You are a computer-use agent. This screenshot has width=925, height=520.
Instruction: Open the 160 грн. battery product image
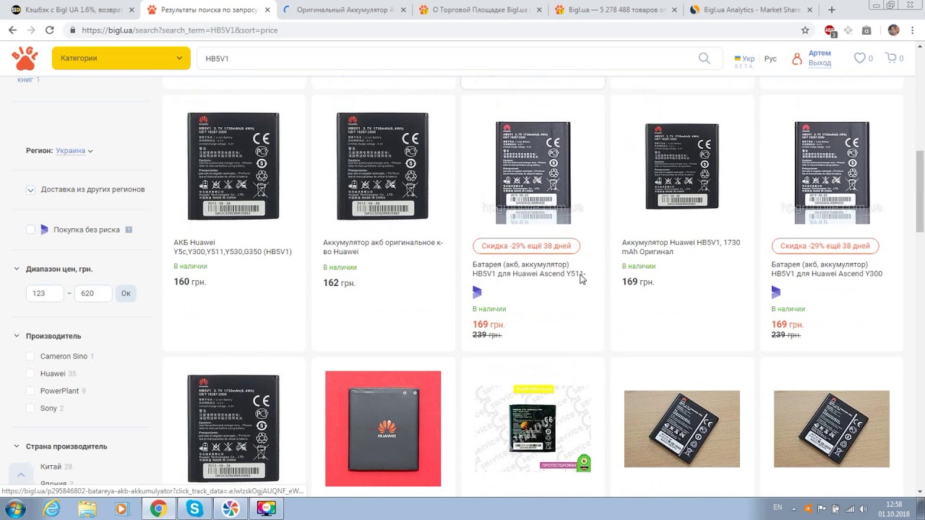coord(233,166)
